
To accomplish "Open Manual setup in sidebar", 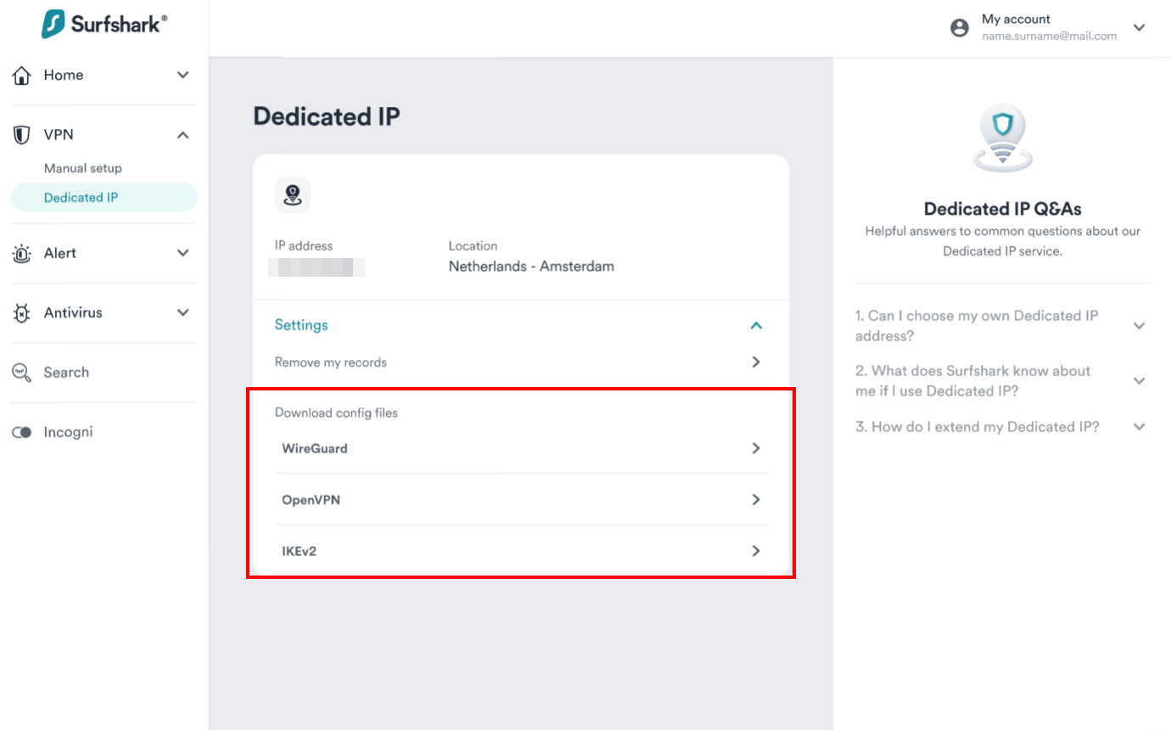I will pos(83,168).
